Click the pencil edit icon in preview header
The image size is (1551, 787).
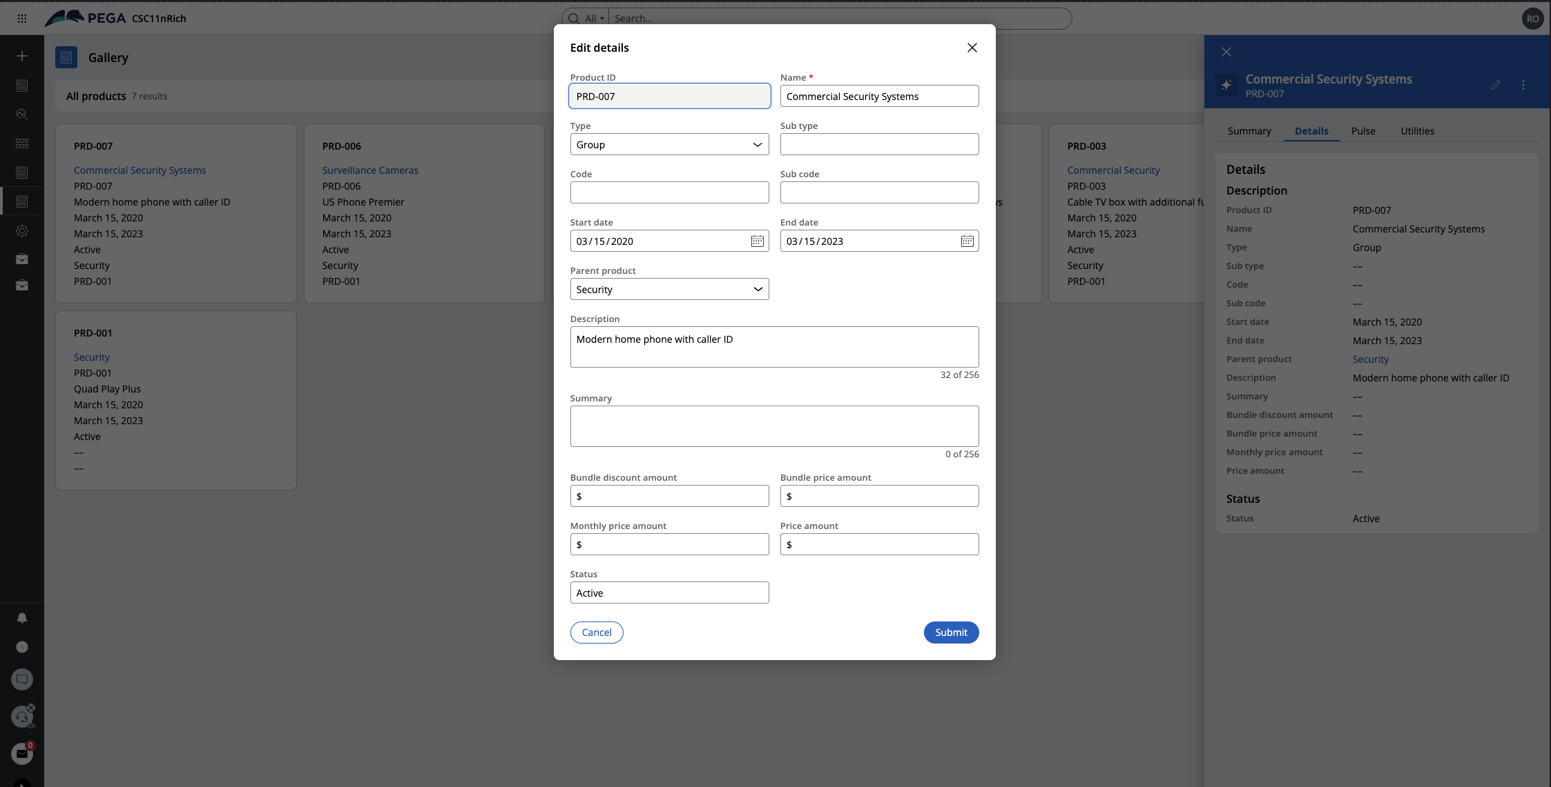(1495, 85)
